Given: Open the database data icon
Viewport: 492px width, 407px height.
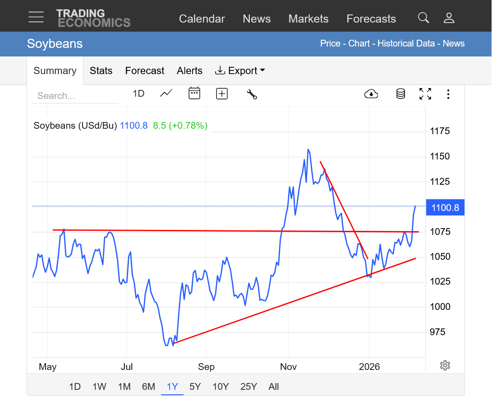Looking at the screenshot, I should pyautogui.click(x=400, y=94).
